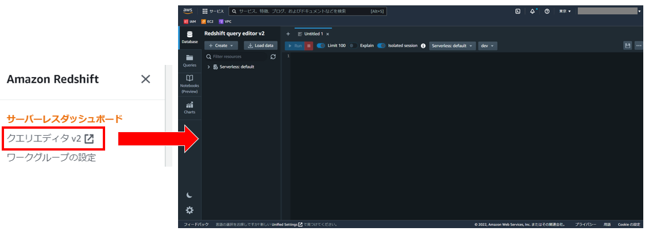This screenshot has height=231, width=645.
Task: Focus the Filter resources field
Action: coord(237,56)
